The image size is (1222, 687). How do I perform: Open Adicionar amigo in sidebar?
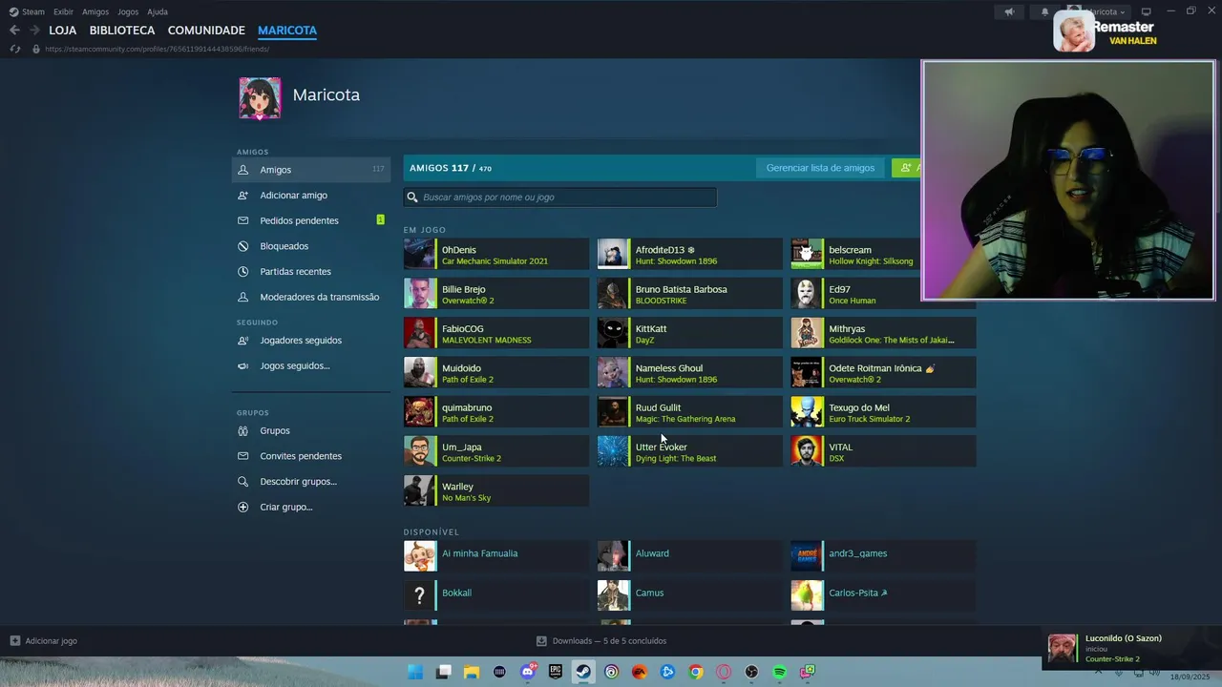pos(311,196)
